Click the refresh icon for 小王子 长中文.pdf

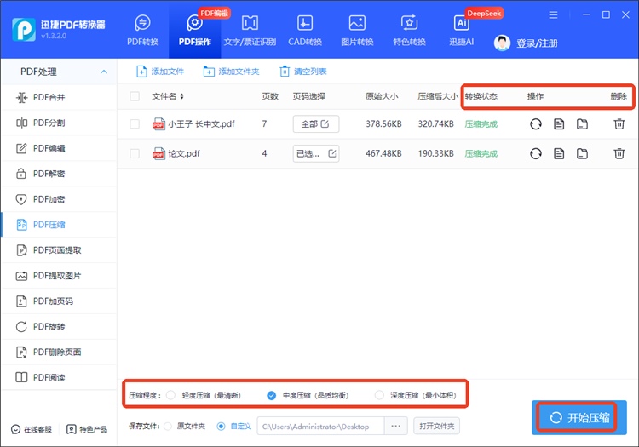[x=535, y=124]
